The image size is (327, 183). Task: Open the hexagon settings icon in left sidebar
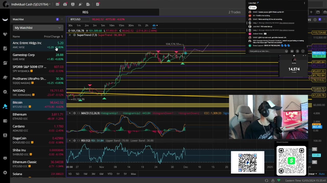[5, 173]
